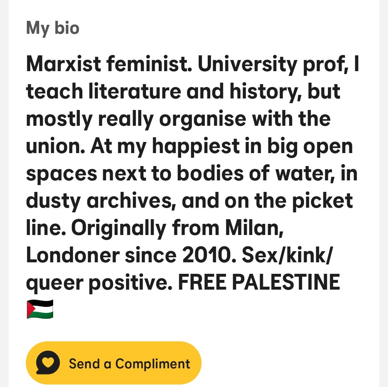Send a Compliment to this profile
This screenshot has width=388, height=387.
pyautogui.click(x=114, y=363)
